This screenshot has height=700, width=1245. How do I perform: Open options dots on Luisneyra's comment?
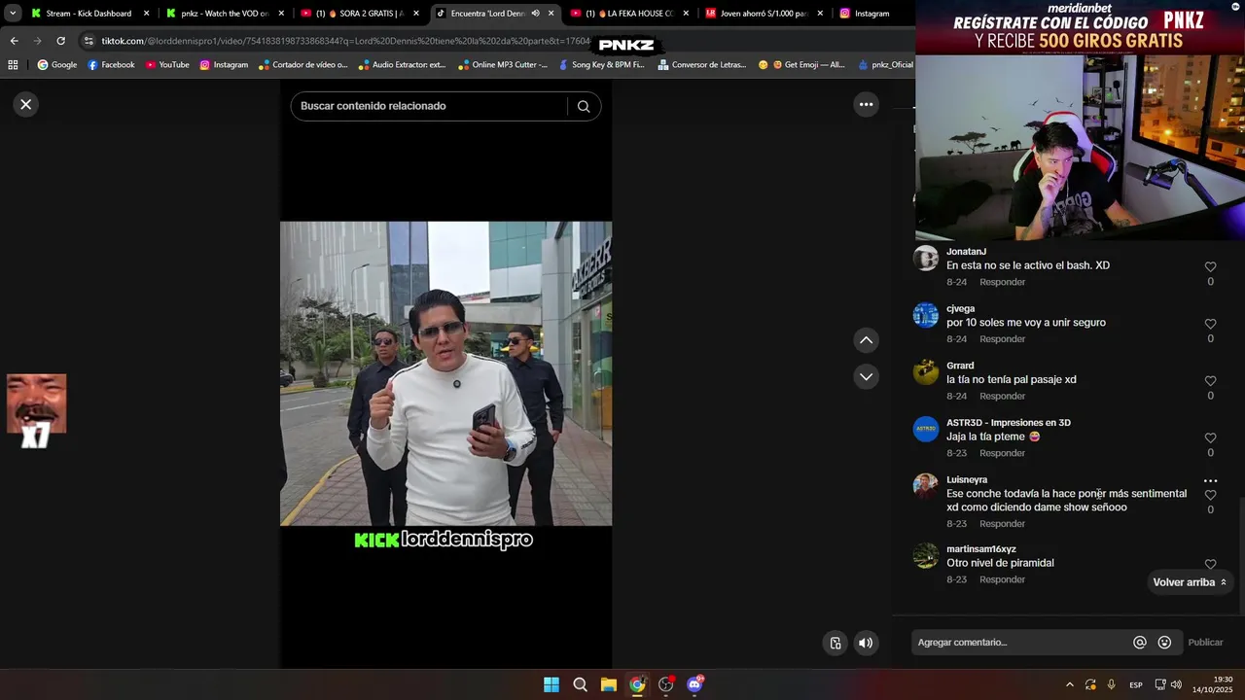point(1210,480)
